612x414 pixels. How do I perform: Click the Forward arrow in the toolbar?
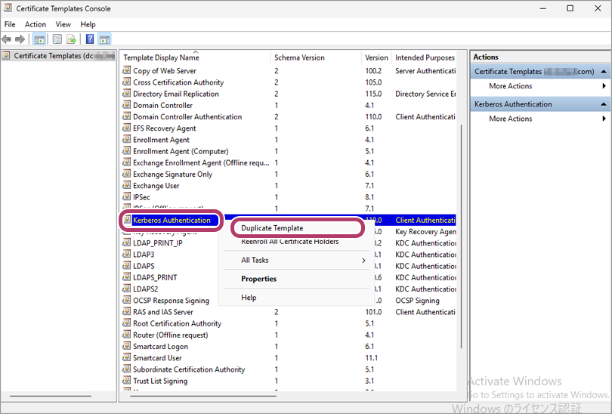[x=20, y=39]
